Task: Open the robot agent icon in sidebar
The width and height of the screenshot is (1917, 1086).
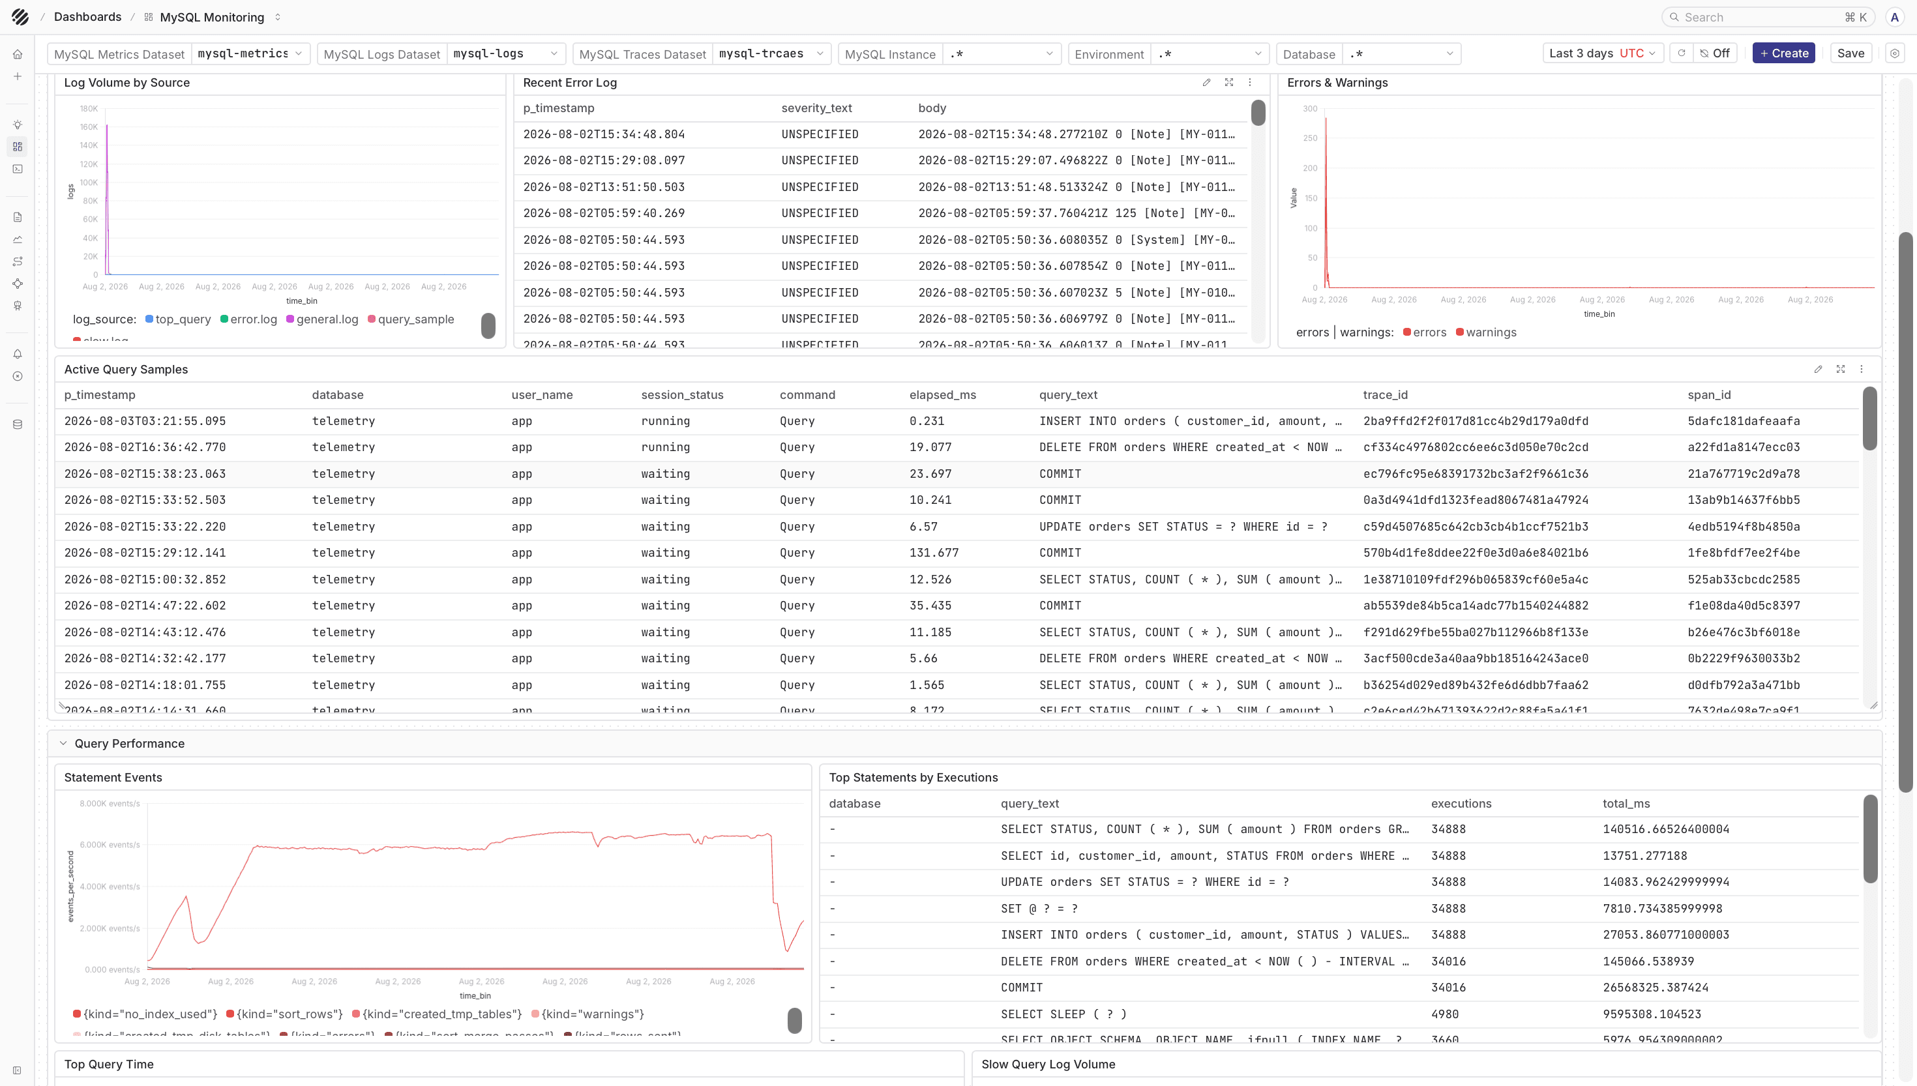Action: click(17, 306)
